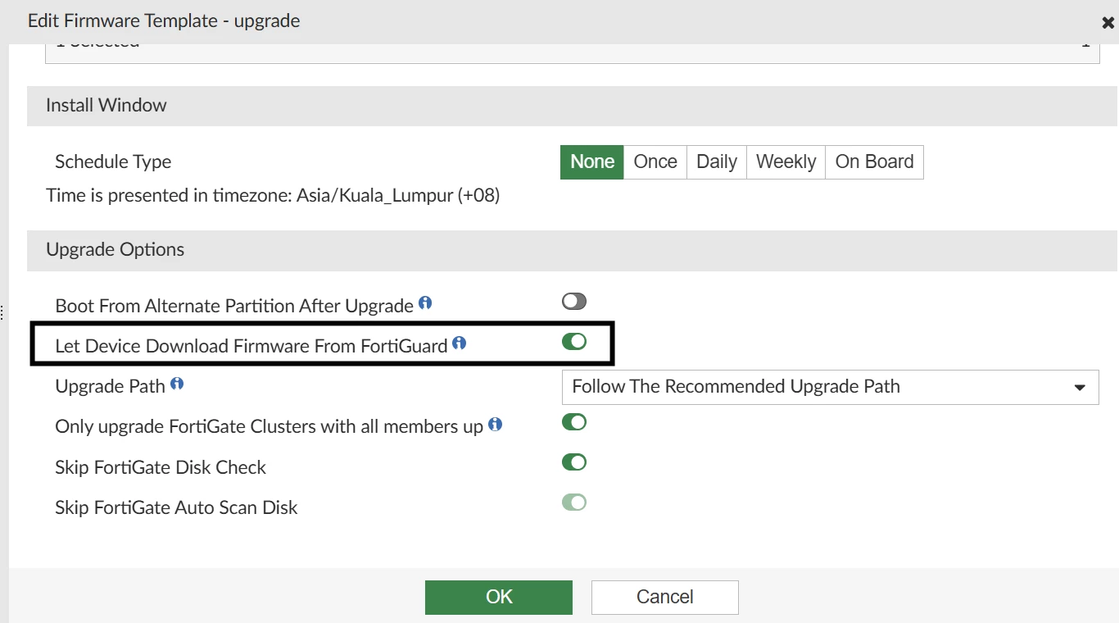Select the Once schedule type

point(655,162)
